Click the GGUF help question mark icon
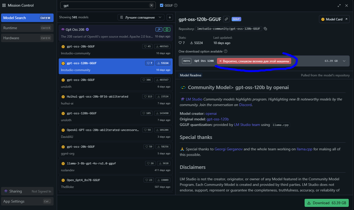 (176, 5)
